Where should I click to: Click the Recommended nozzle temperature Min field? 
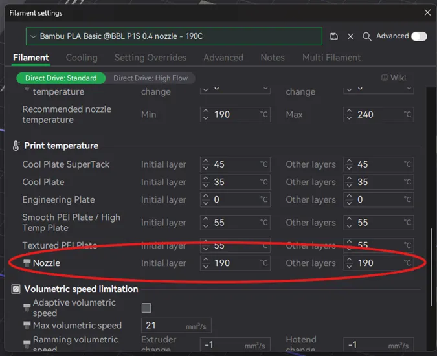235,115
